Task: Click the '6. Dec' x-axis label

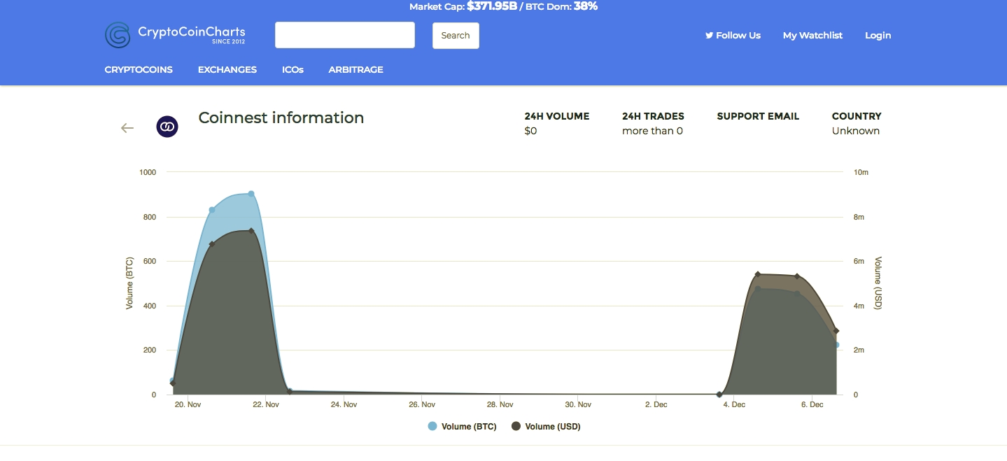Action: click(x=812, y=404)
